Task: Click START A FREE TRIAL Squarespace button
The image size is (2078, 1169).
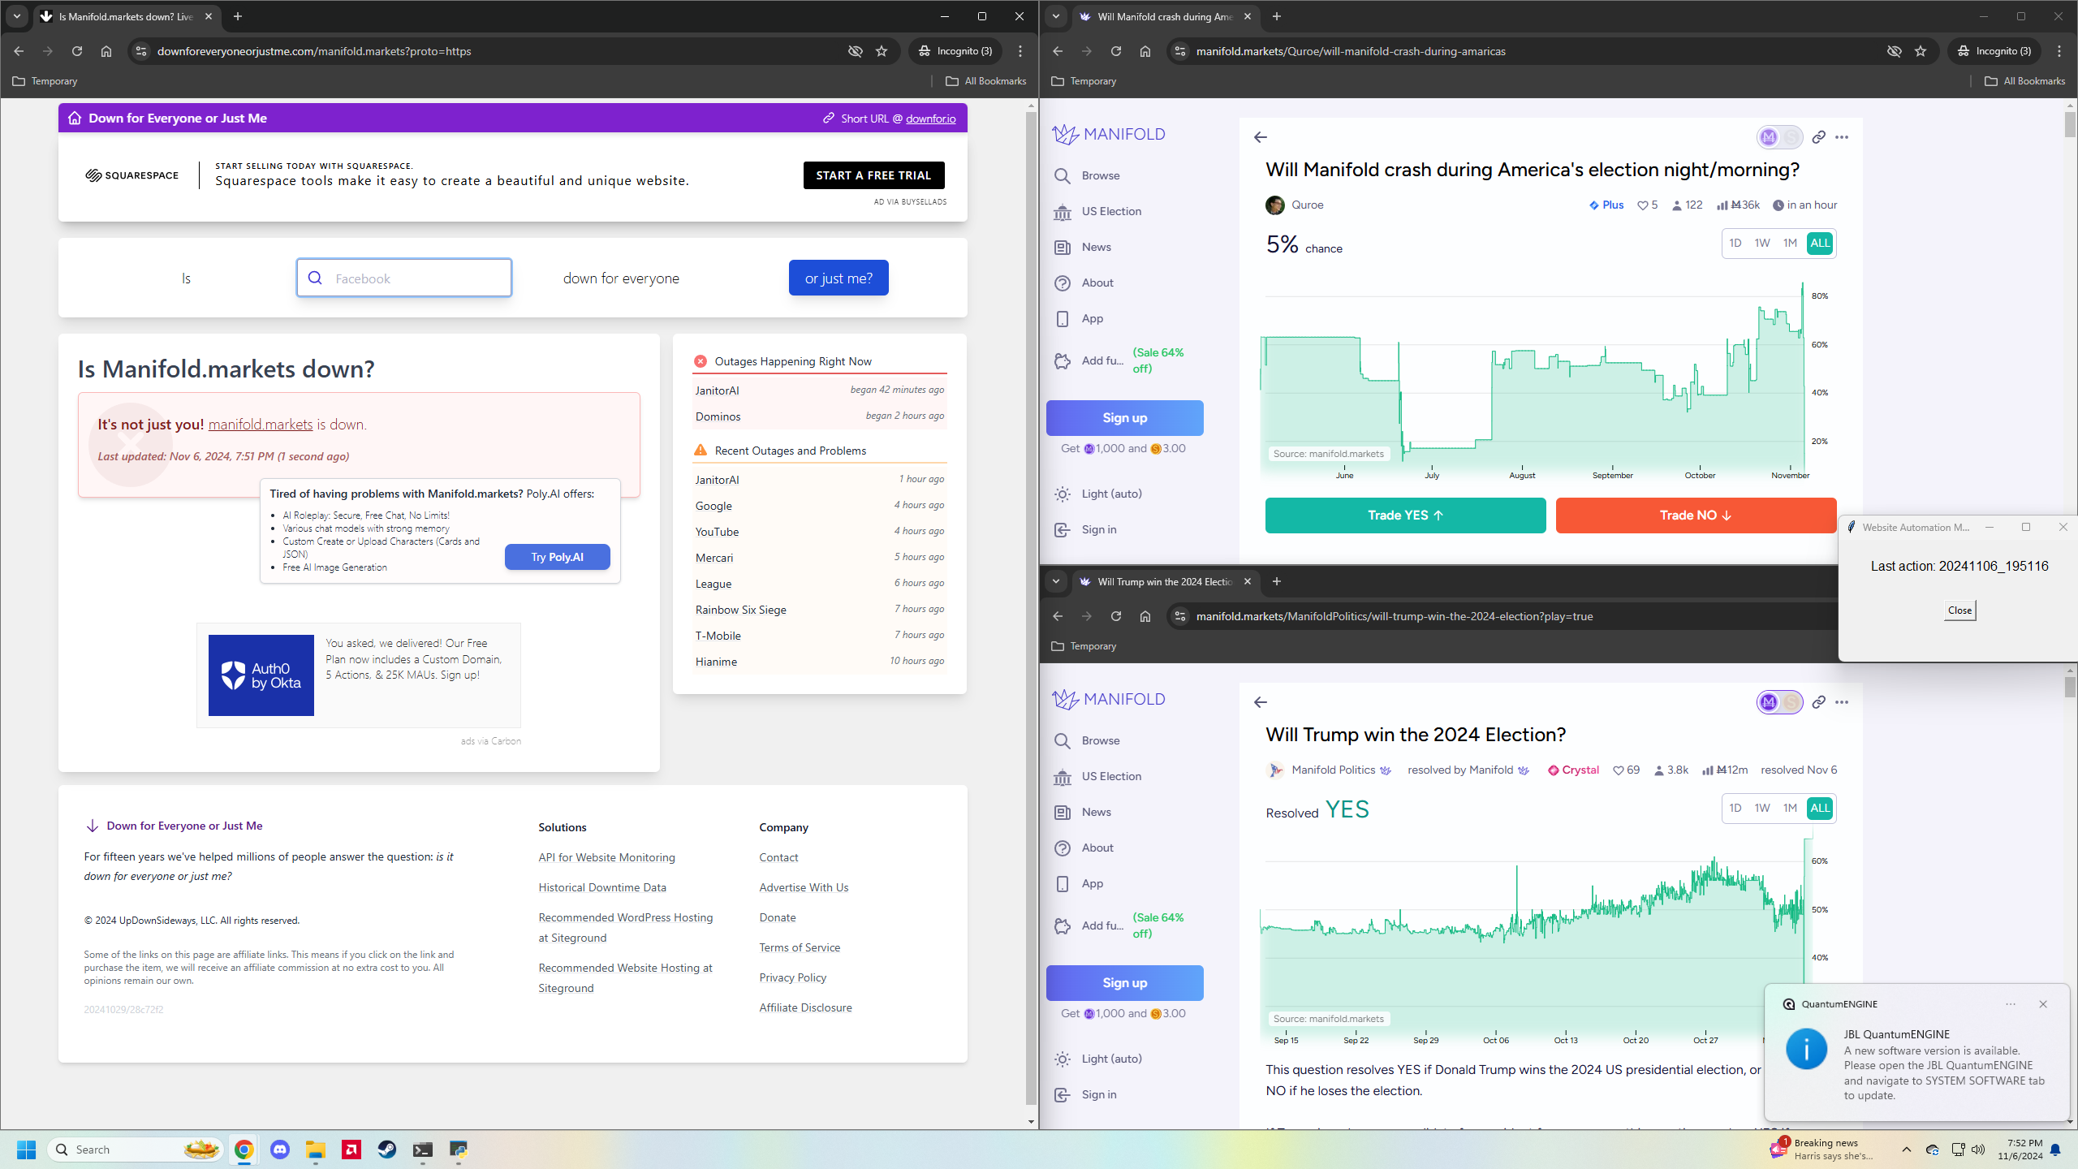Action: [x=873, y=175]
